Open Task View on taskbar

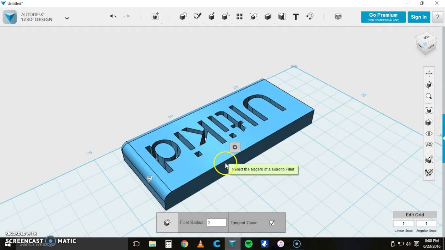coord(136,244)
